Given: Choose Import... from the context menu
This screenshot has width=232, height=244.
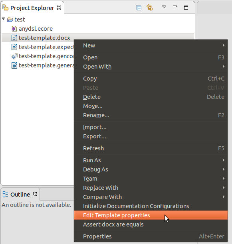Looking at the screenshot, I should 151,127.
